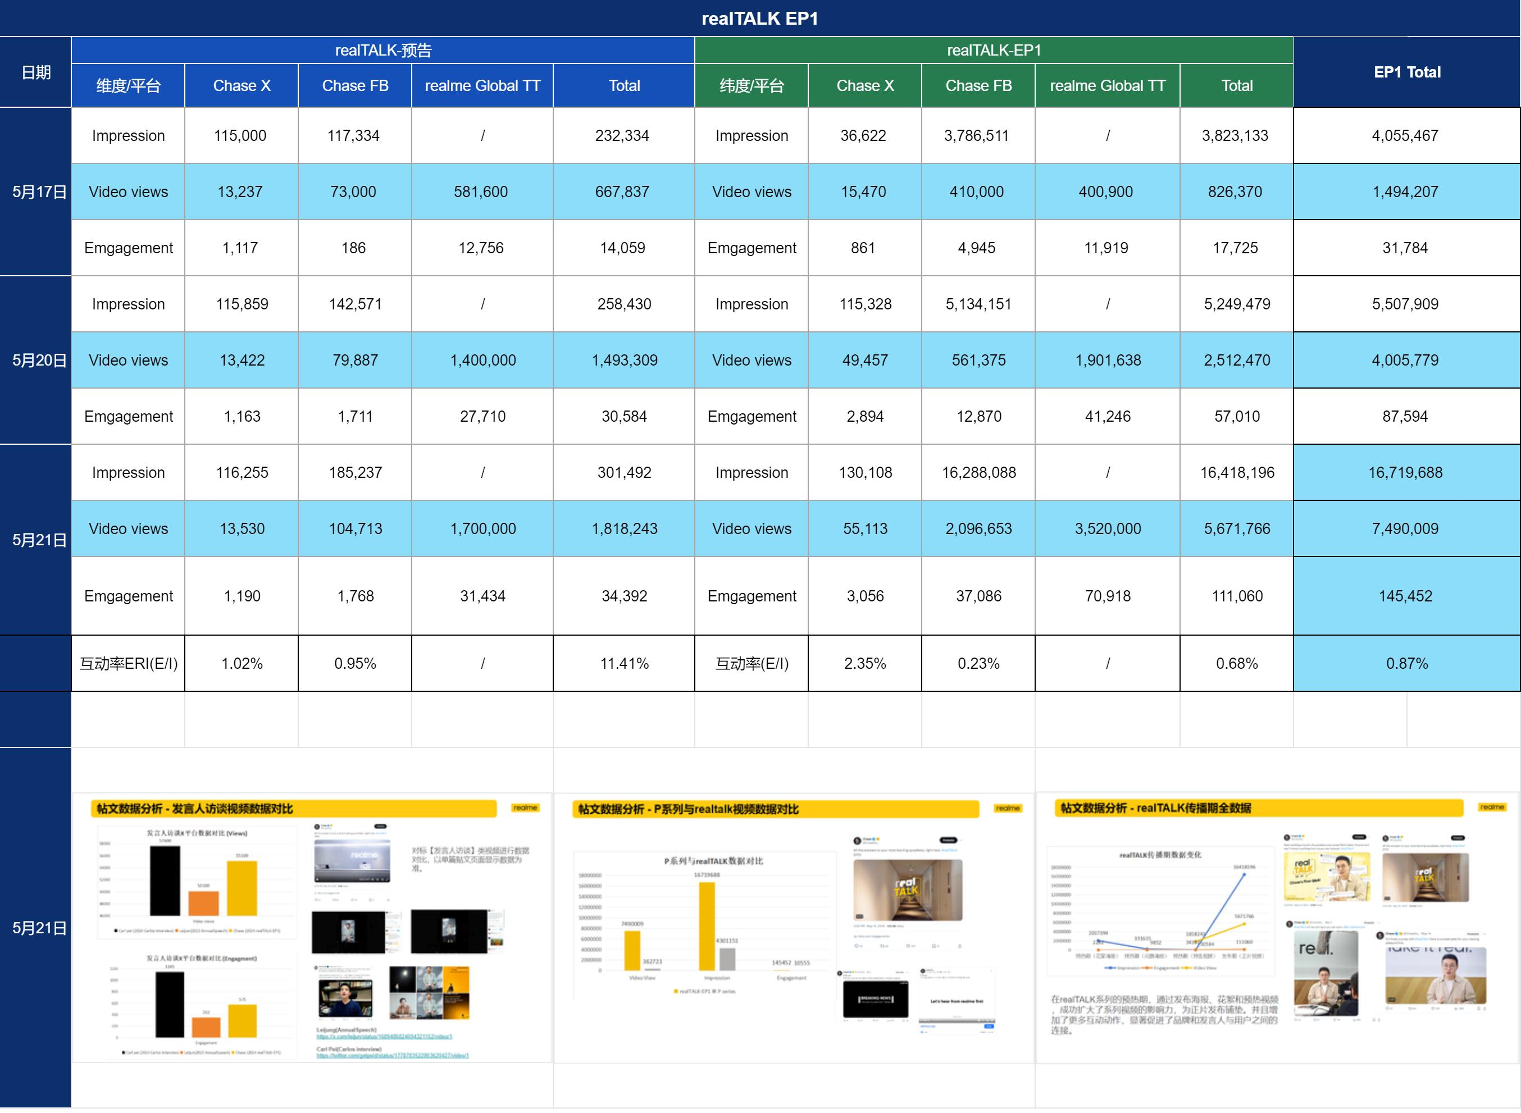Click the 纬度/平台 green column header

tap(752, 85)
